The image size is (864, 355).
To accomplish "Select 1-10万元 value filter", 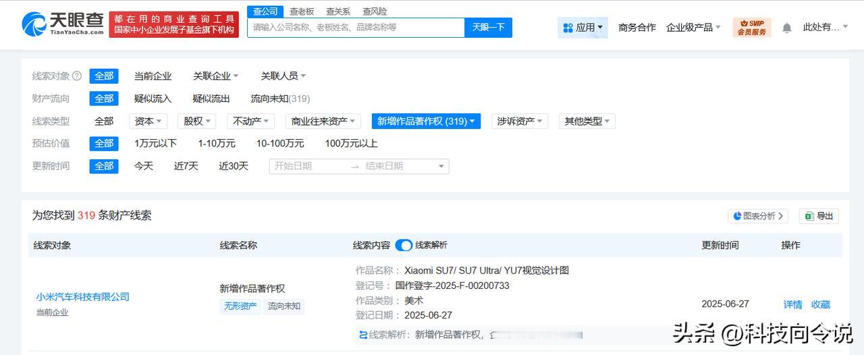I will pos(217,143).
